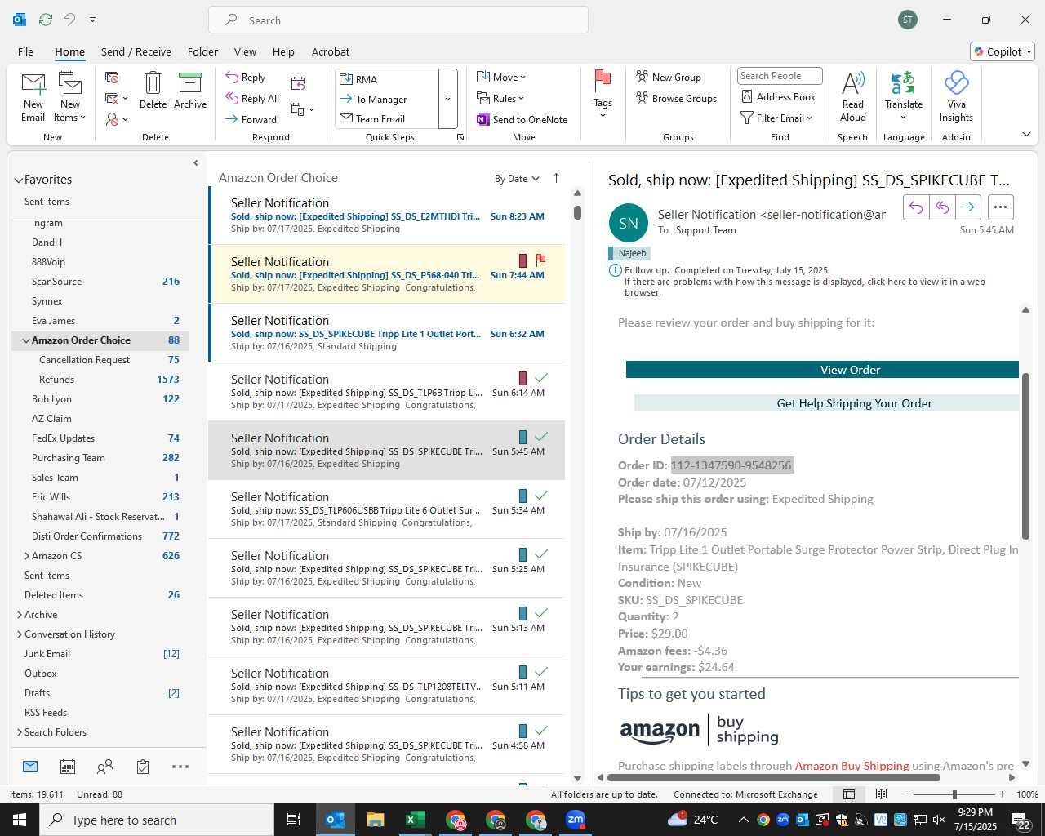The image size is (1045, 836).
Task: Click Undo in quick access toolbar
Action: tap(69, 20)
